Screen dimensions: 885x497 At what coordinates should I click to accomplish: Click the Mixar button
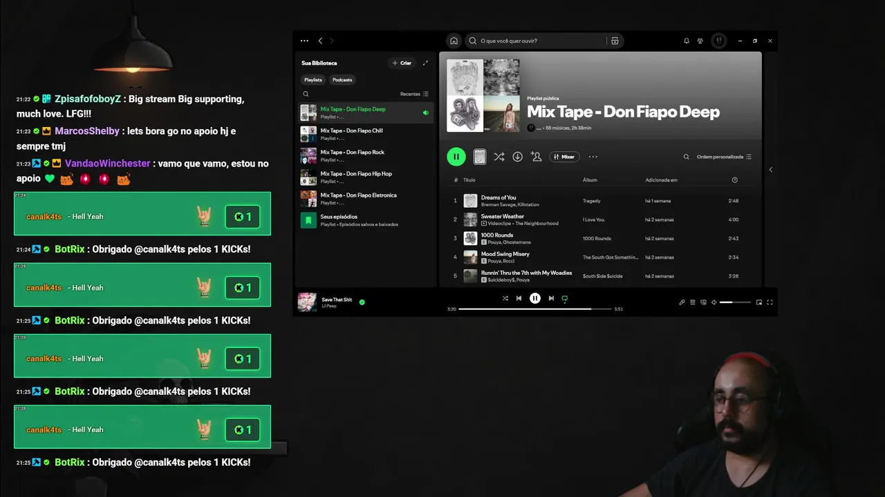coord(564,157)
